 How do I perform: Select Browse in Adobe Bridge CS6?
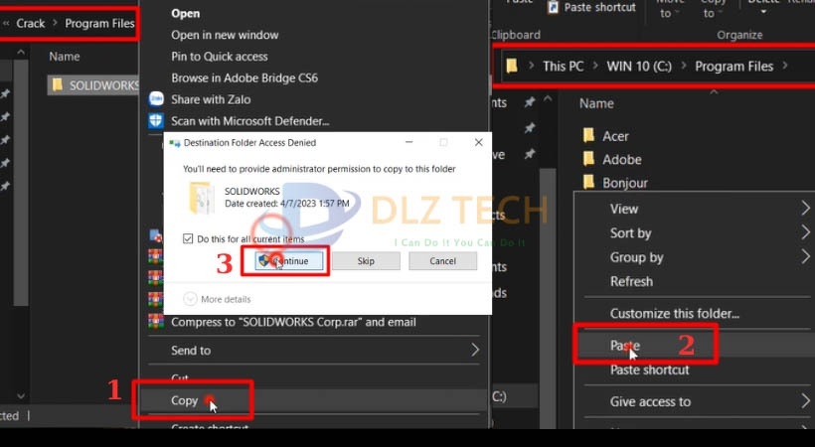244,77
